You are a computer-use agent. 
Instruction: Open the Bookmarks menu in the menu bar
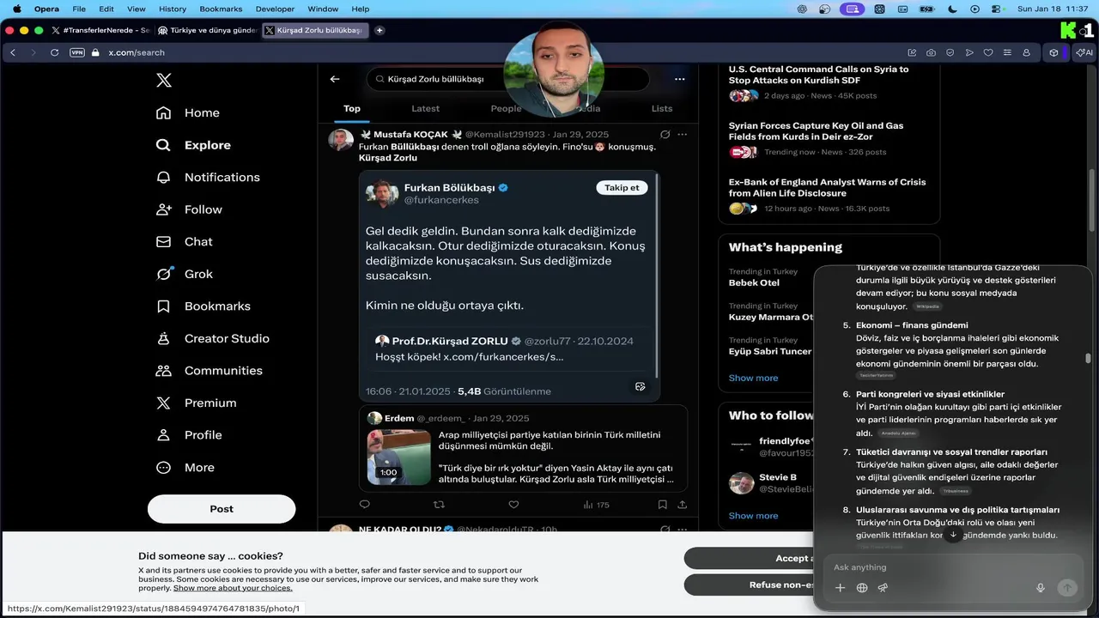point(221,9)
